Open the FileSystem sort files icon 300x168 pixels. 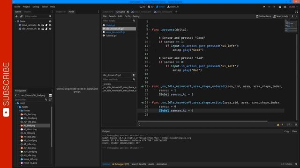pos(50,99)
